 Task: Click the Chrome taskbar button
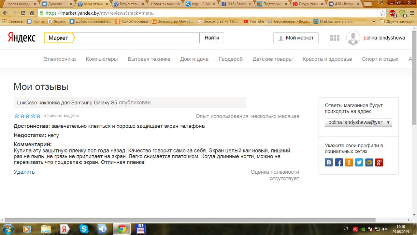122,229
